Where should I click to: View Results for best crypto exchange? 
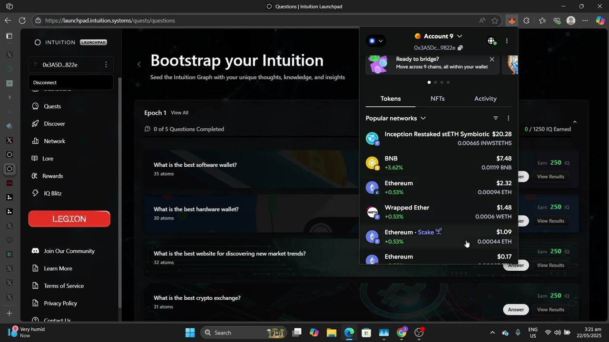(x=550, y=310)
